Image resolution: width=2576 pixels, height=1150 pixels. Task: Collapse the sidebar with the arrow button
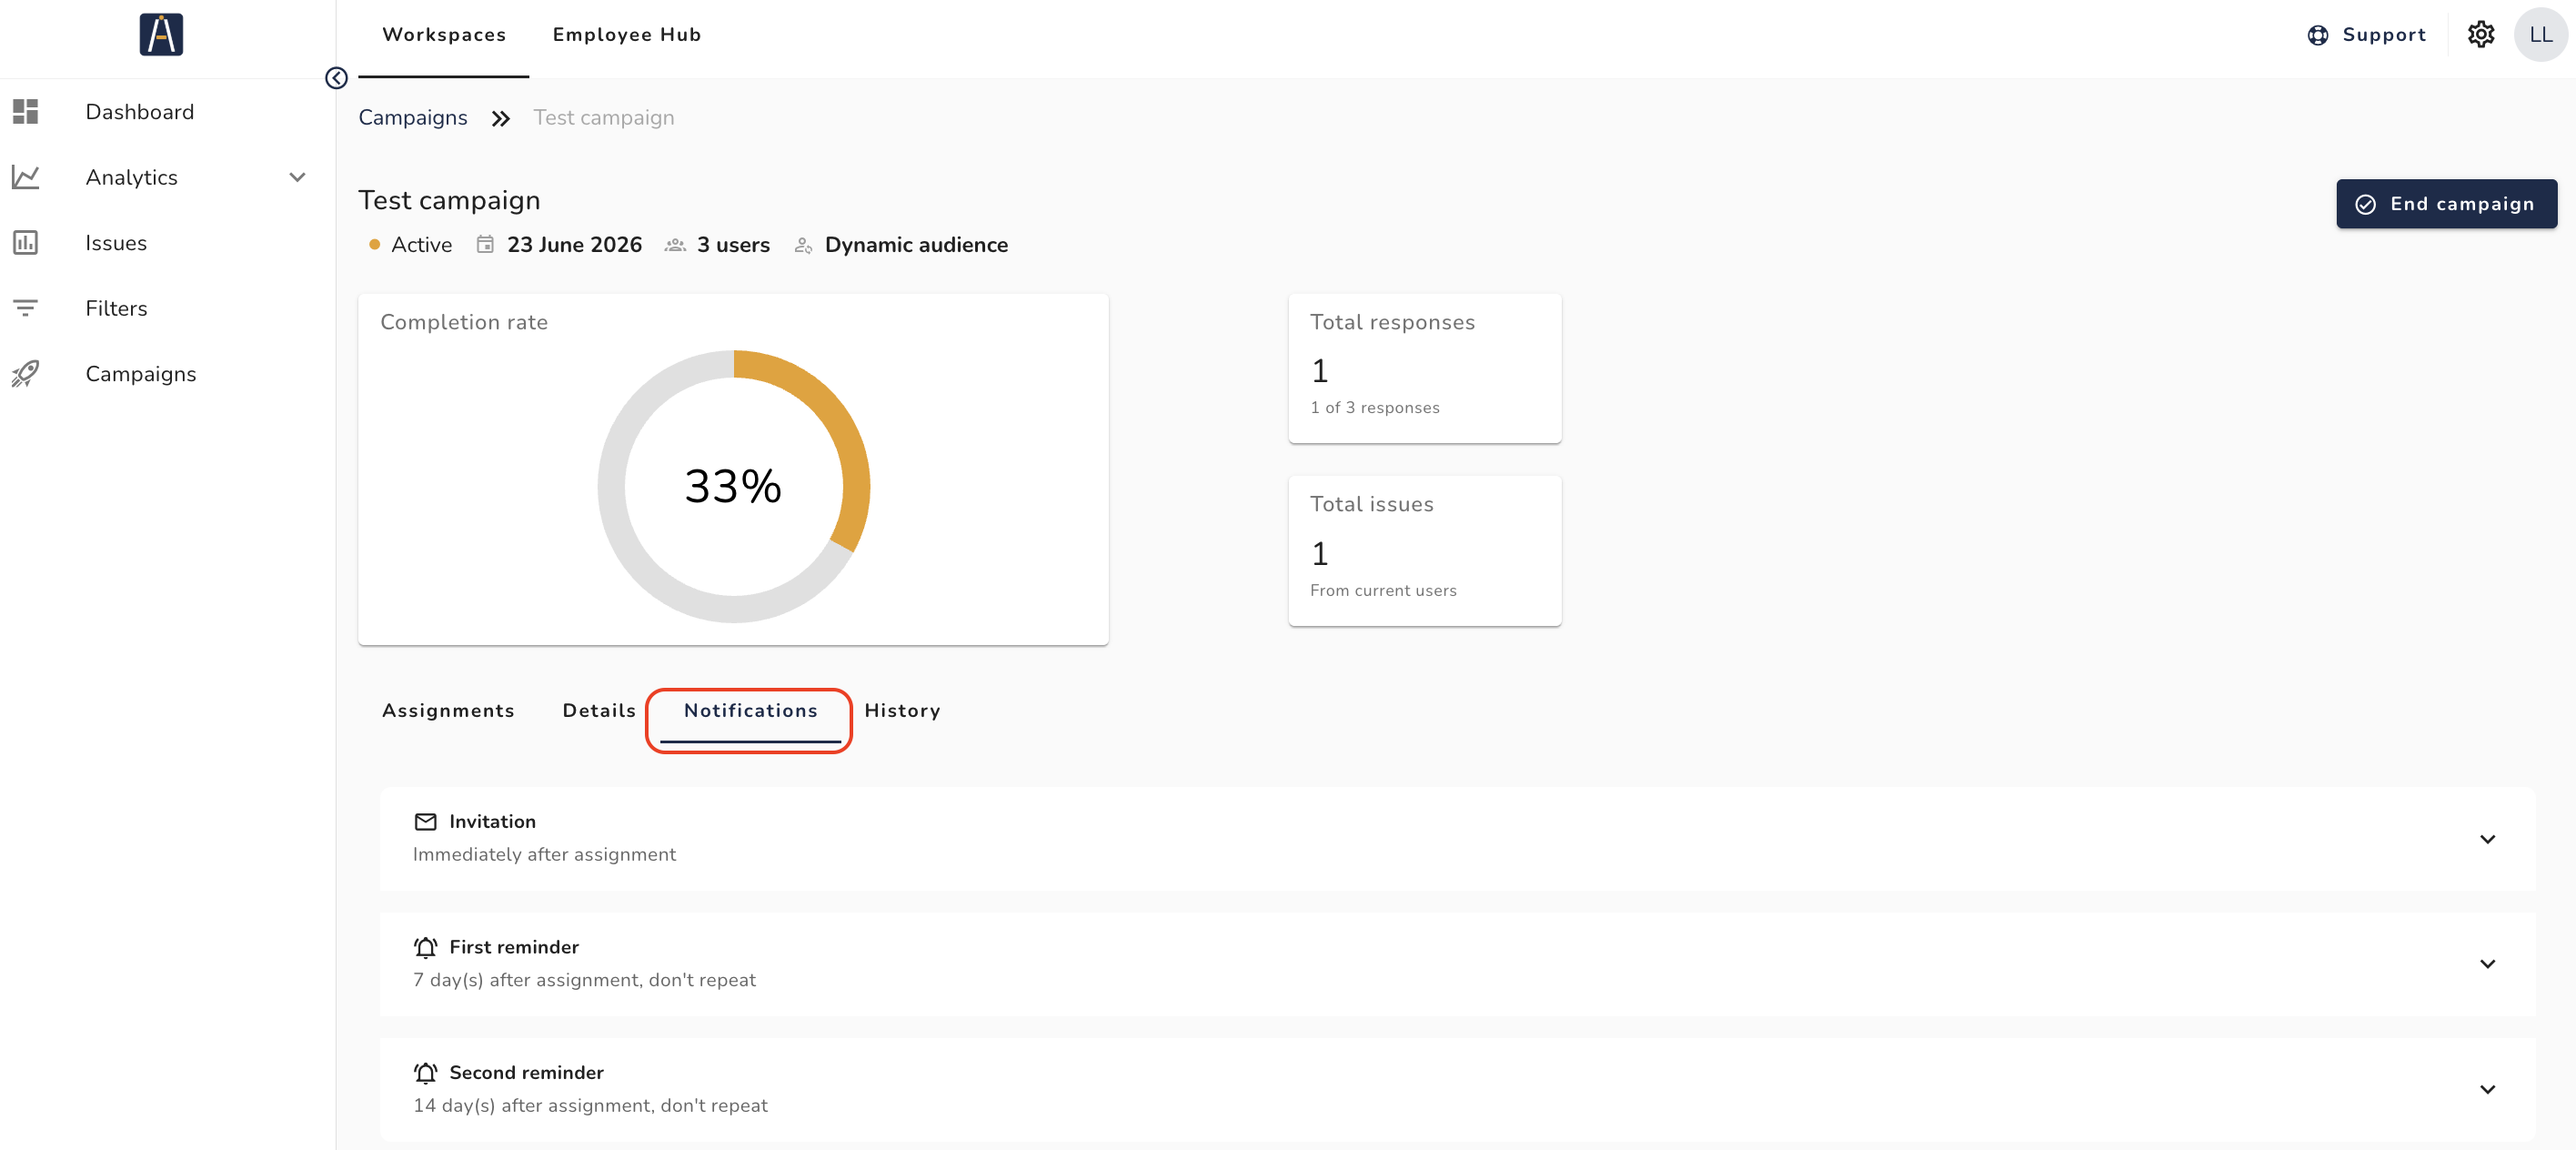click(x=336, y=78)
